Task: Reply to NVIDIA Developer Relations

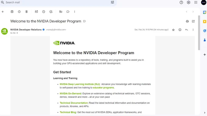Action: (187, 30)
